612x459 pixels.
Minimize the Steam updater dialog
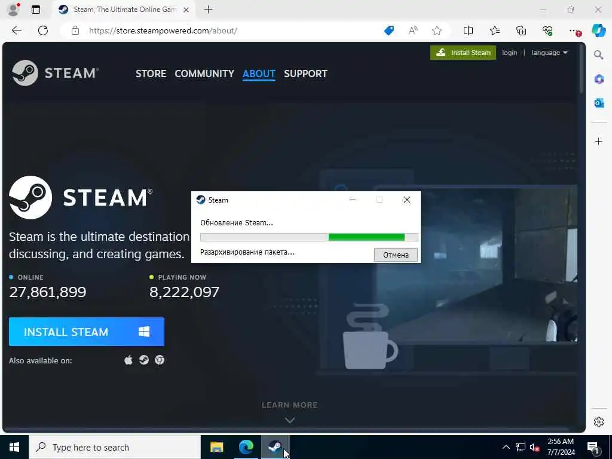coord(353,200)
